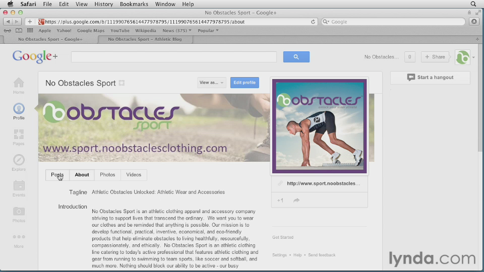The width and height of the screenshot is (484, 272).
Task: Click the +1 button on the profile card
Action: pos(280,200)
